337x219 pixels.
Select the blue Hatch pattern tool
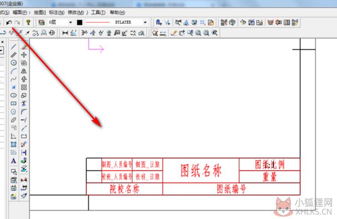[x=14, y=144]
